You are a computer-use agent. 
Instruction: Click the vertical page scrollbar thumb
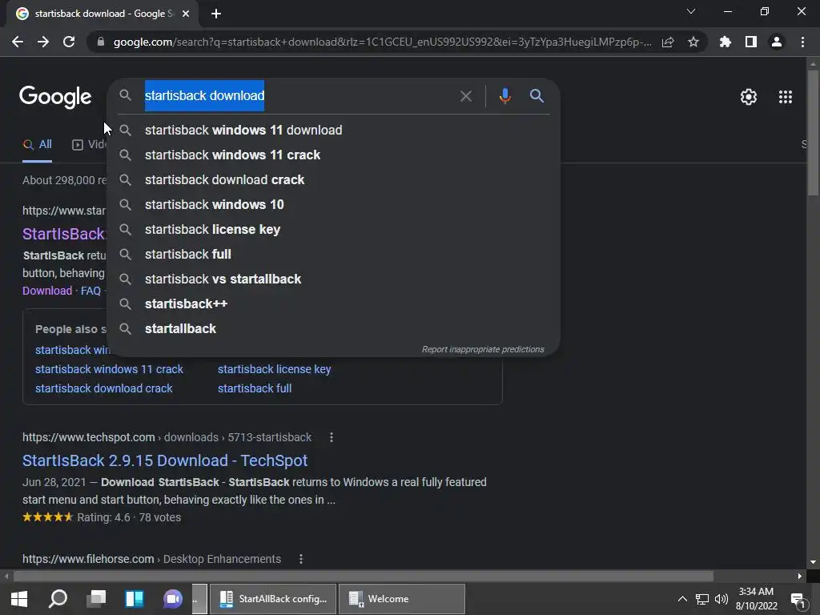click(x=813, y=132)
